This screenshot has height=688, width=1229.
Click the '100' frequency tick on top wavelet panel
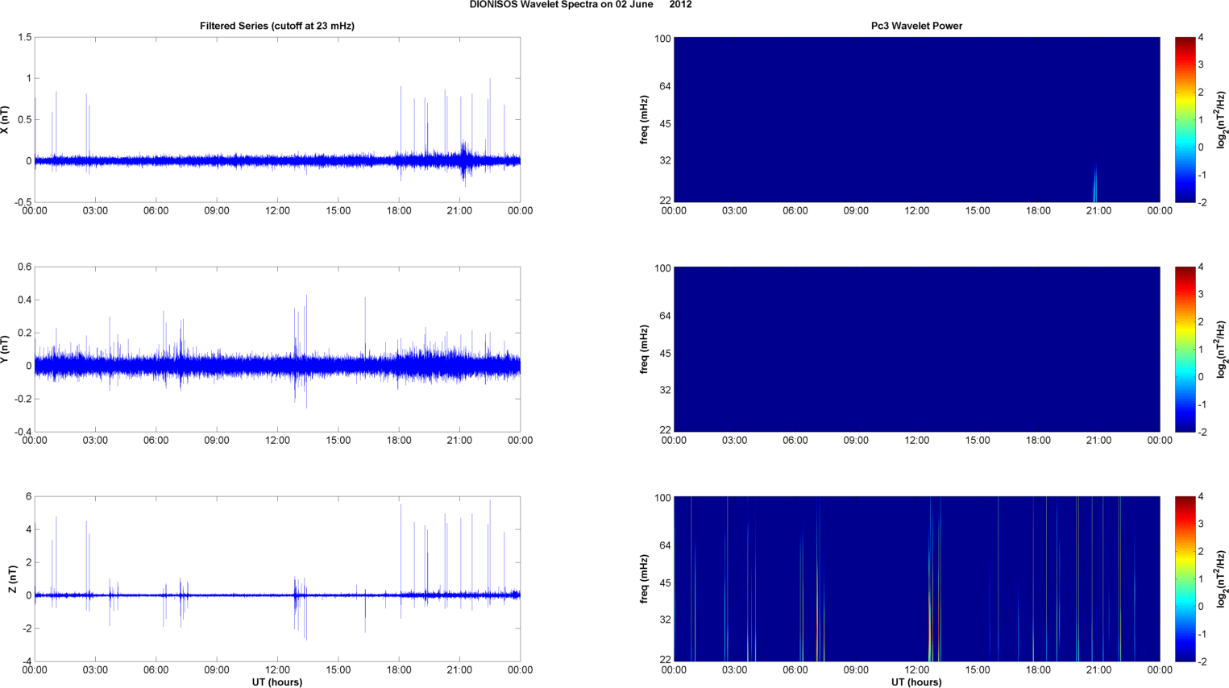tap(662, 39)
